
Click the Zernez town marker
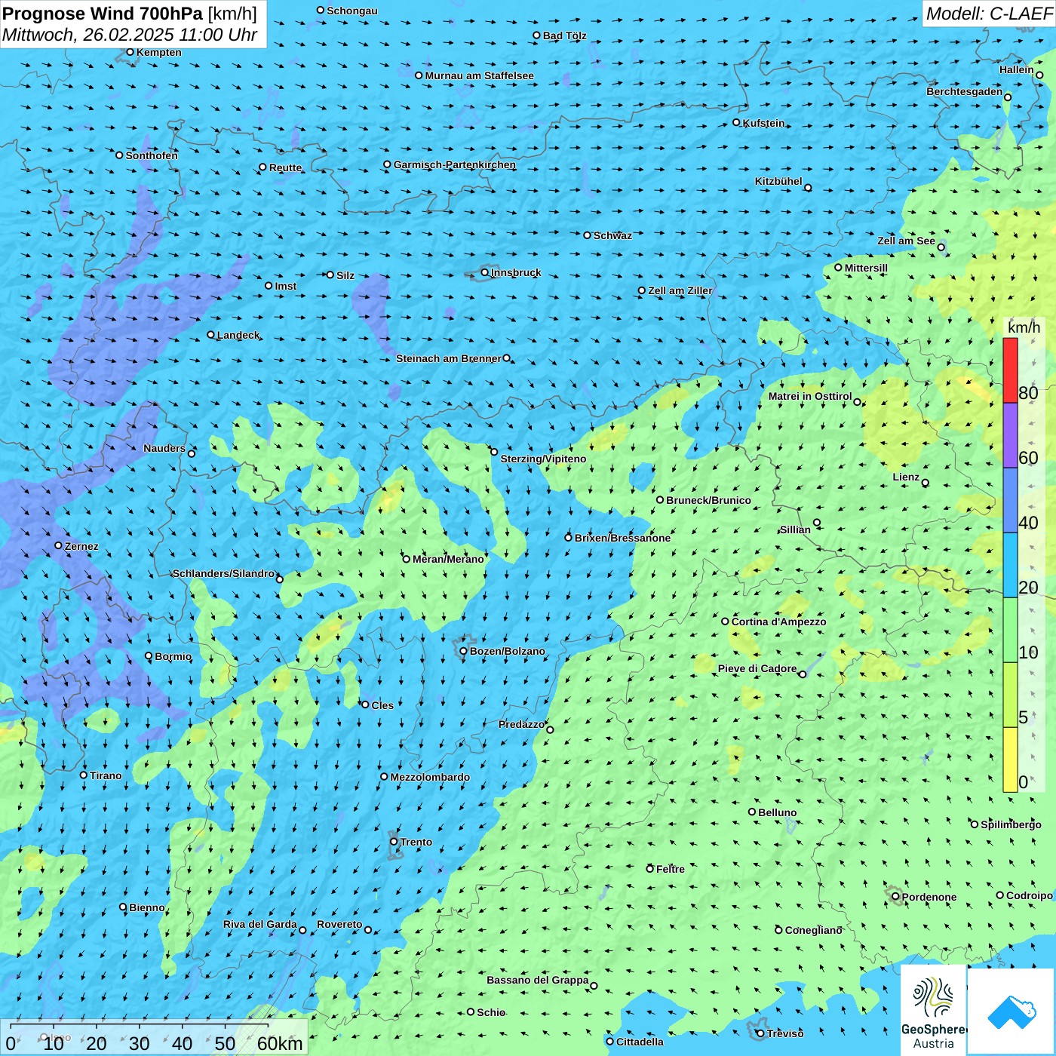coord(59,545)
